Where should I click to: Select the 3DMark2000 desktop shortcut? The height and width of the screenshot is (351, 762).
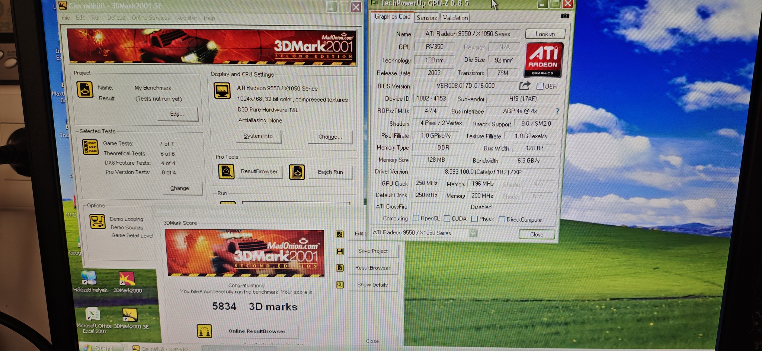click(x=127, y=282)
